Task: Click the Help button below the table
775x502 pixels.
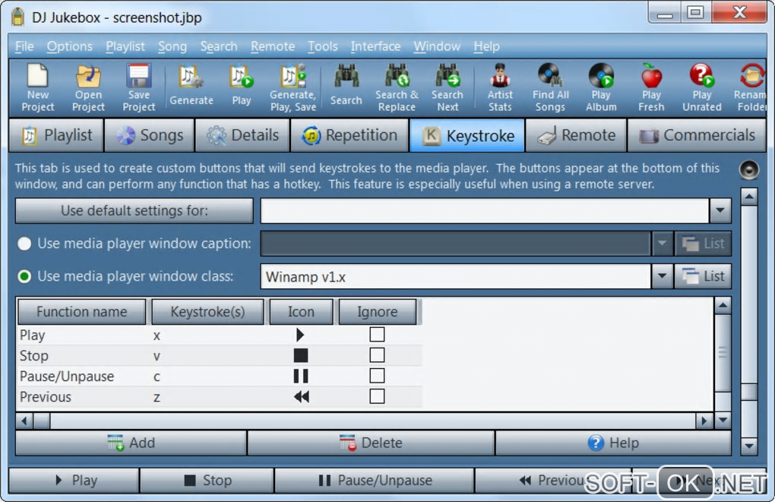Action: coord(613,443)
